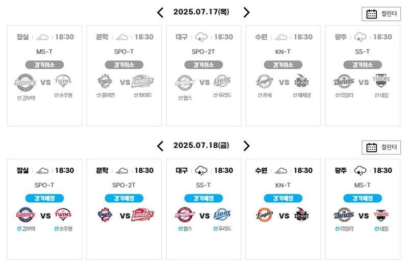Screen dimensions: 408x267
Task: Select 2025.07.18(금) date label
Action: [x=201, y=145]
